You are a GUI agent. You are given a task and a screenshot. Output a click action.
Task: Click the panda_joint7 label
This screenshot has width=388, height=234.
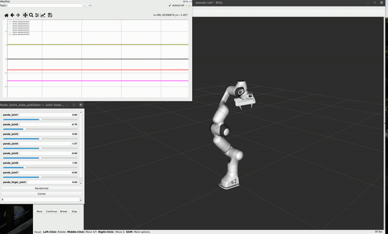(10, 173)
